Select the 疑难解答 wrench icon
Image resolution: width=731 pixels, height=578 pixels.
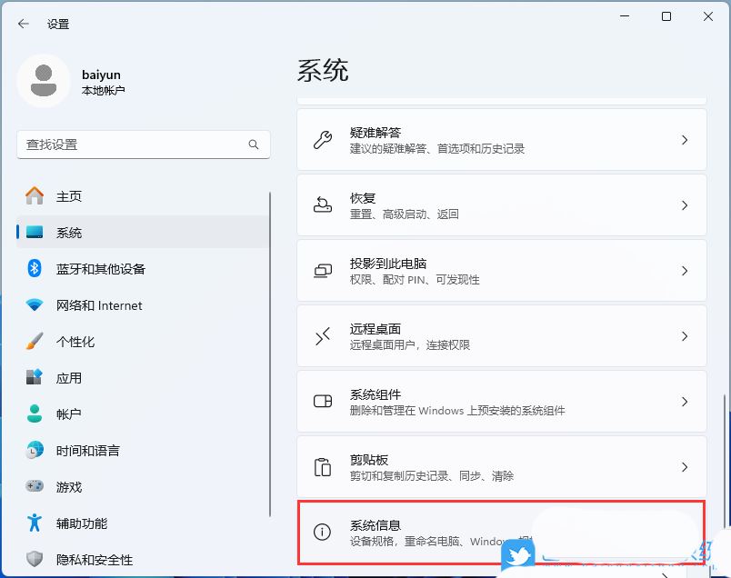click(x=322, y=138)
